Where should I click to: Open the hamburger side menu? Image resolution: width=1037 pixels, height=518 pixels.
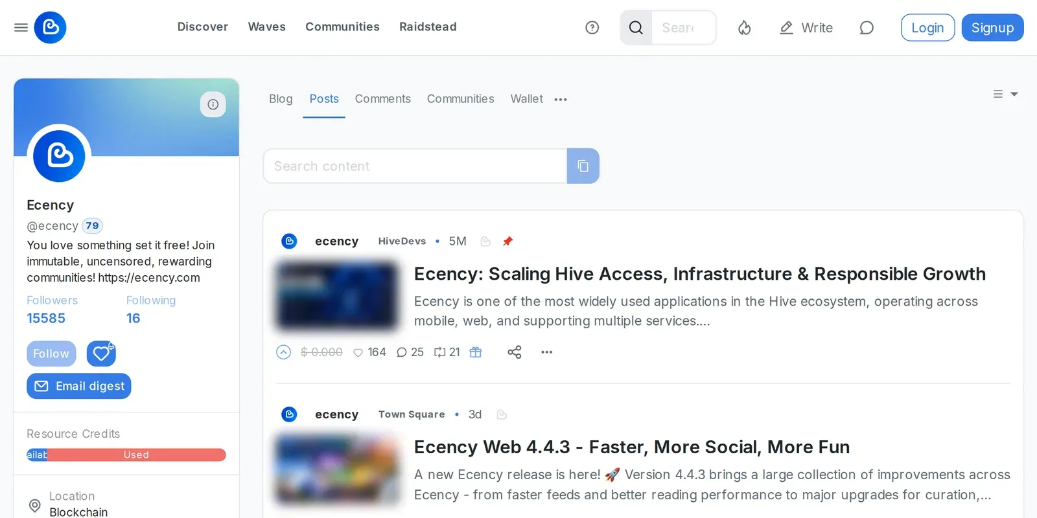pos(21,27)
